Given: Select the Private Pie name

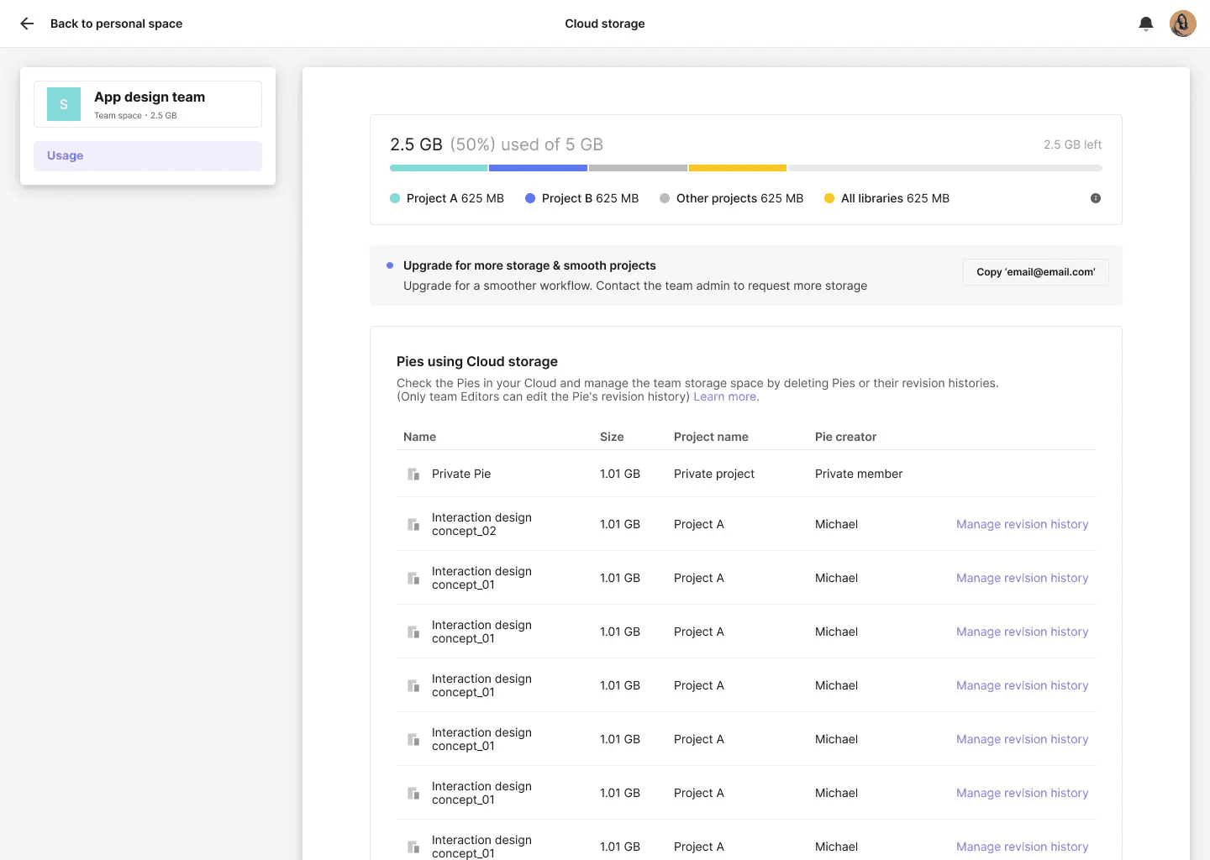Looking at the screenshot, I should pos(461,474).
